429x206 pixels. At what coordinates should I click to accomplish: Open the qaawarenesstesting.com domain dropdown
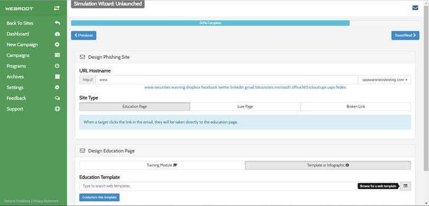385,80
